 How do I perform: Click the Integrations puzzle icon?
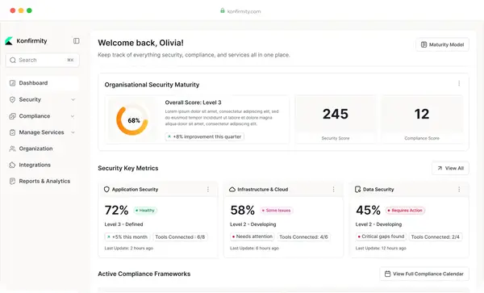[12, 165]
